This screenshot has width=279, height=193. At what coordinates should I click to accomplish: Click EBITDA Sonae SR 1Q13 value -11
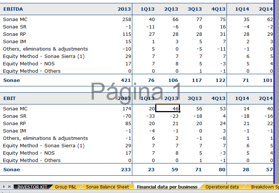tap(150, 27)
